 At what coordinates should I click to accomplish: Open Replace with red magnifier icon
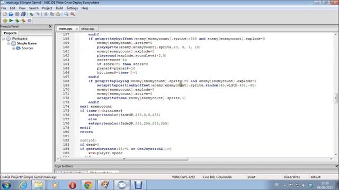click(73, 14)
